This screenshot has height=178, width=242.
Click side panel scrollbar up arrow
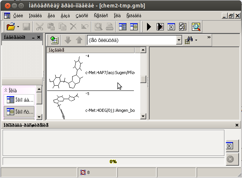[x=39, y=89]
